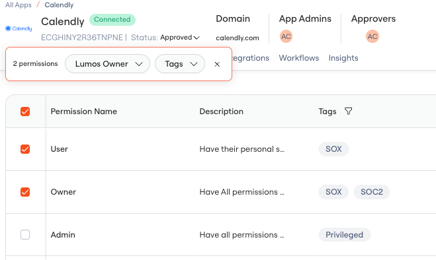Click the SOX tag on User row
Screen dimensions: 436x260
pos(333,149)
